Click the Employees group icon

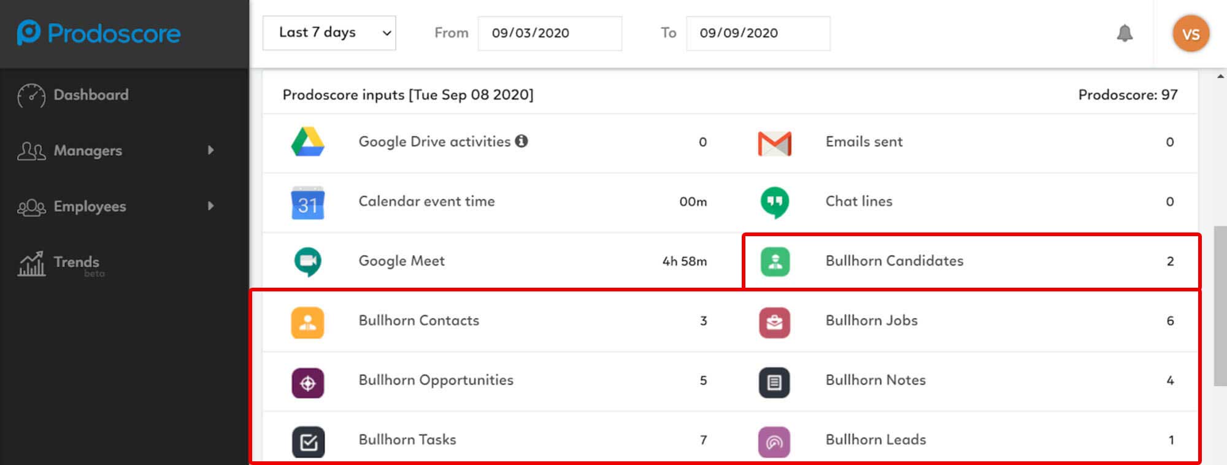(x=31, y=207)
